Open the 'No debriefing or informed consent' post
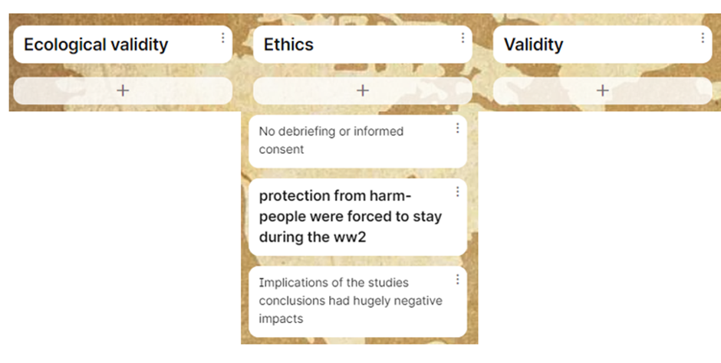 click(x=357, y=142)
